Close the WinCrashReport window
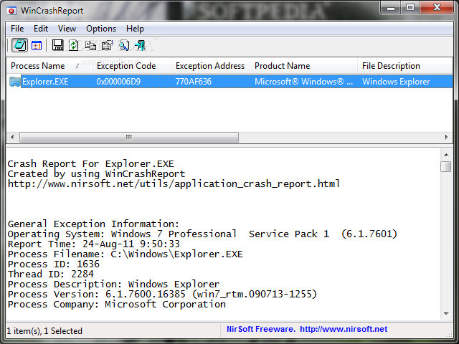This screenshot has height=344, width=459. (437, 8)
